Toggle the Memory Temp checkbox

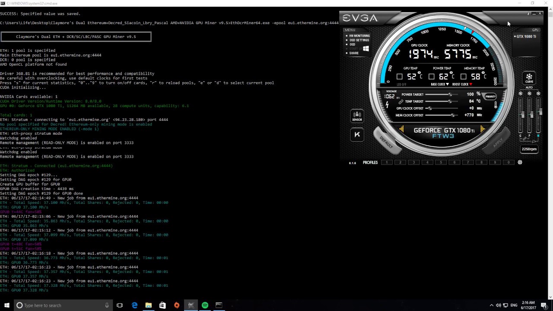tap(463, 76)
